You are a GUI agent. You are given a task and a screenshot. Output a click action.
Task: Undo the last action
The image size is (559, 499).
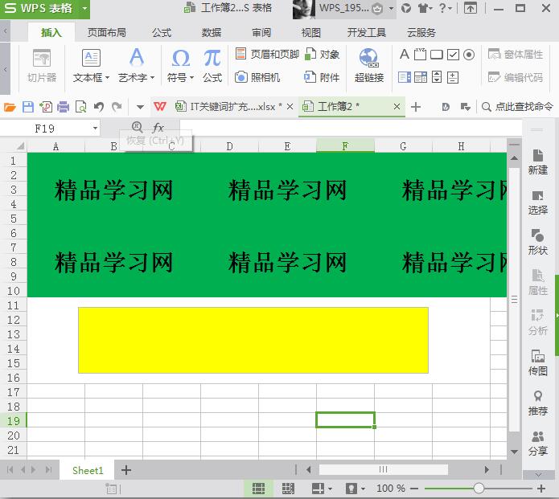tap(99, 107)
